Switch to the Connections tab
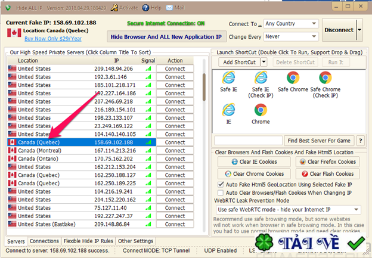The height and width of the screenshot is (258, 372). pyautogui.click(x=44, y=241)
